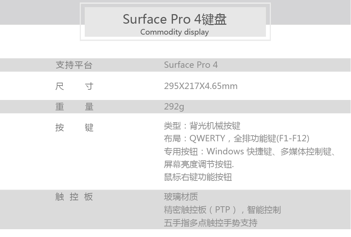Click the 鼠标右键功能按钮 text line
This screenshot has height=237, width=351.
(198, 177)
